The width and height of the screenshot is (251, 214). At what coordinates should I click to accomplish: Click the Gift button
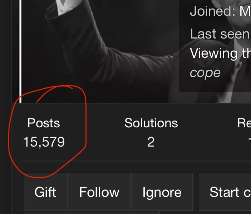[45, 192]
